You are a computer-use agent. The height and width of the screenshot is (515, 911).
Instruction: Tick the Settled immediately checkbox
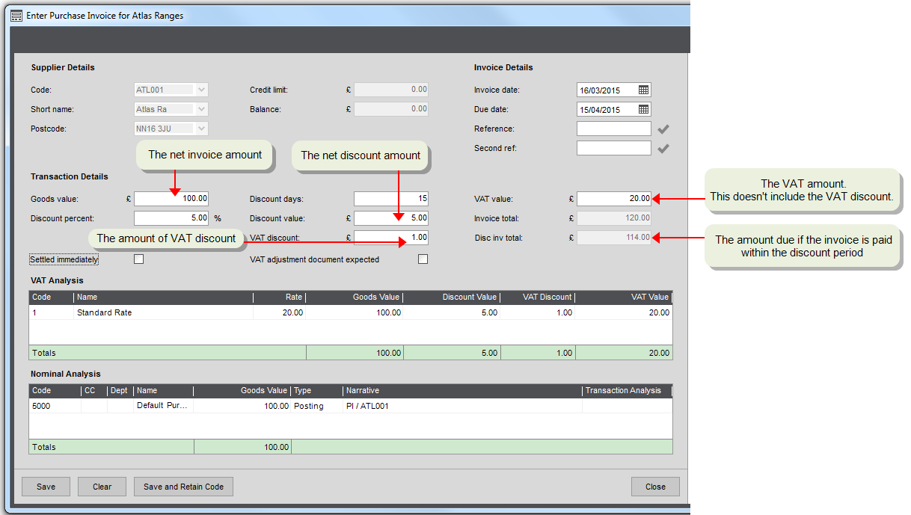(x=138, y=259)
